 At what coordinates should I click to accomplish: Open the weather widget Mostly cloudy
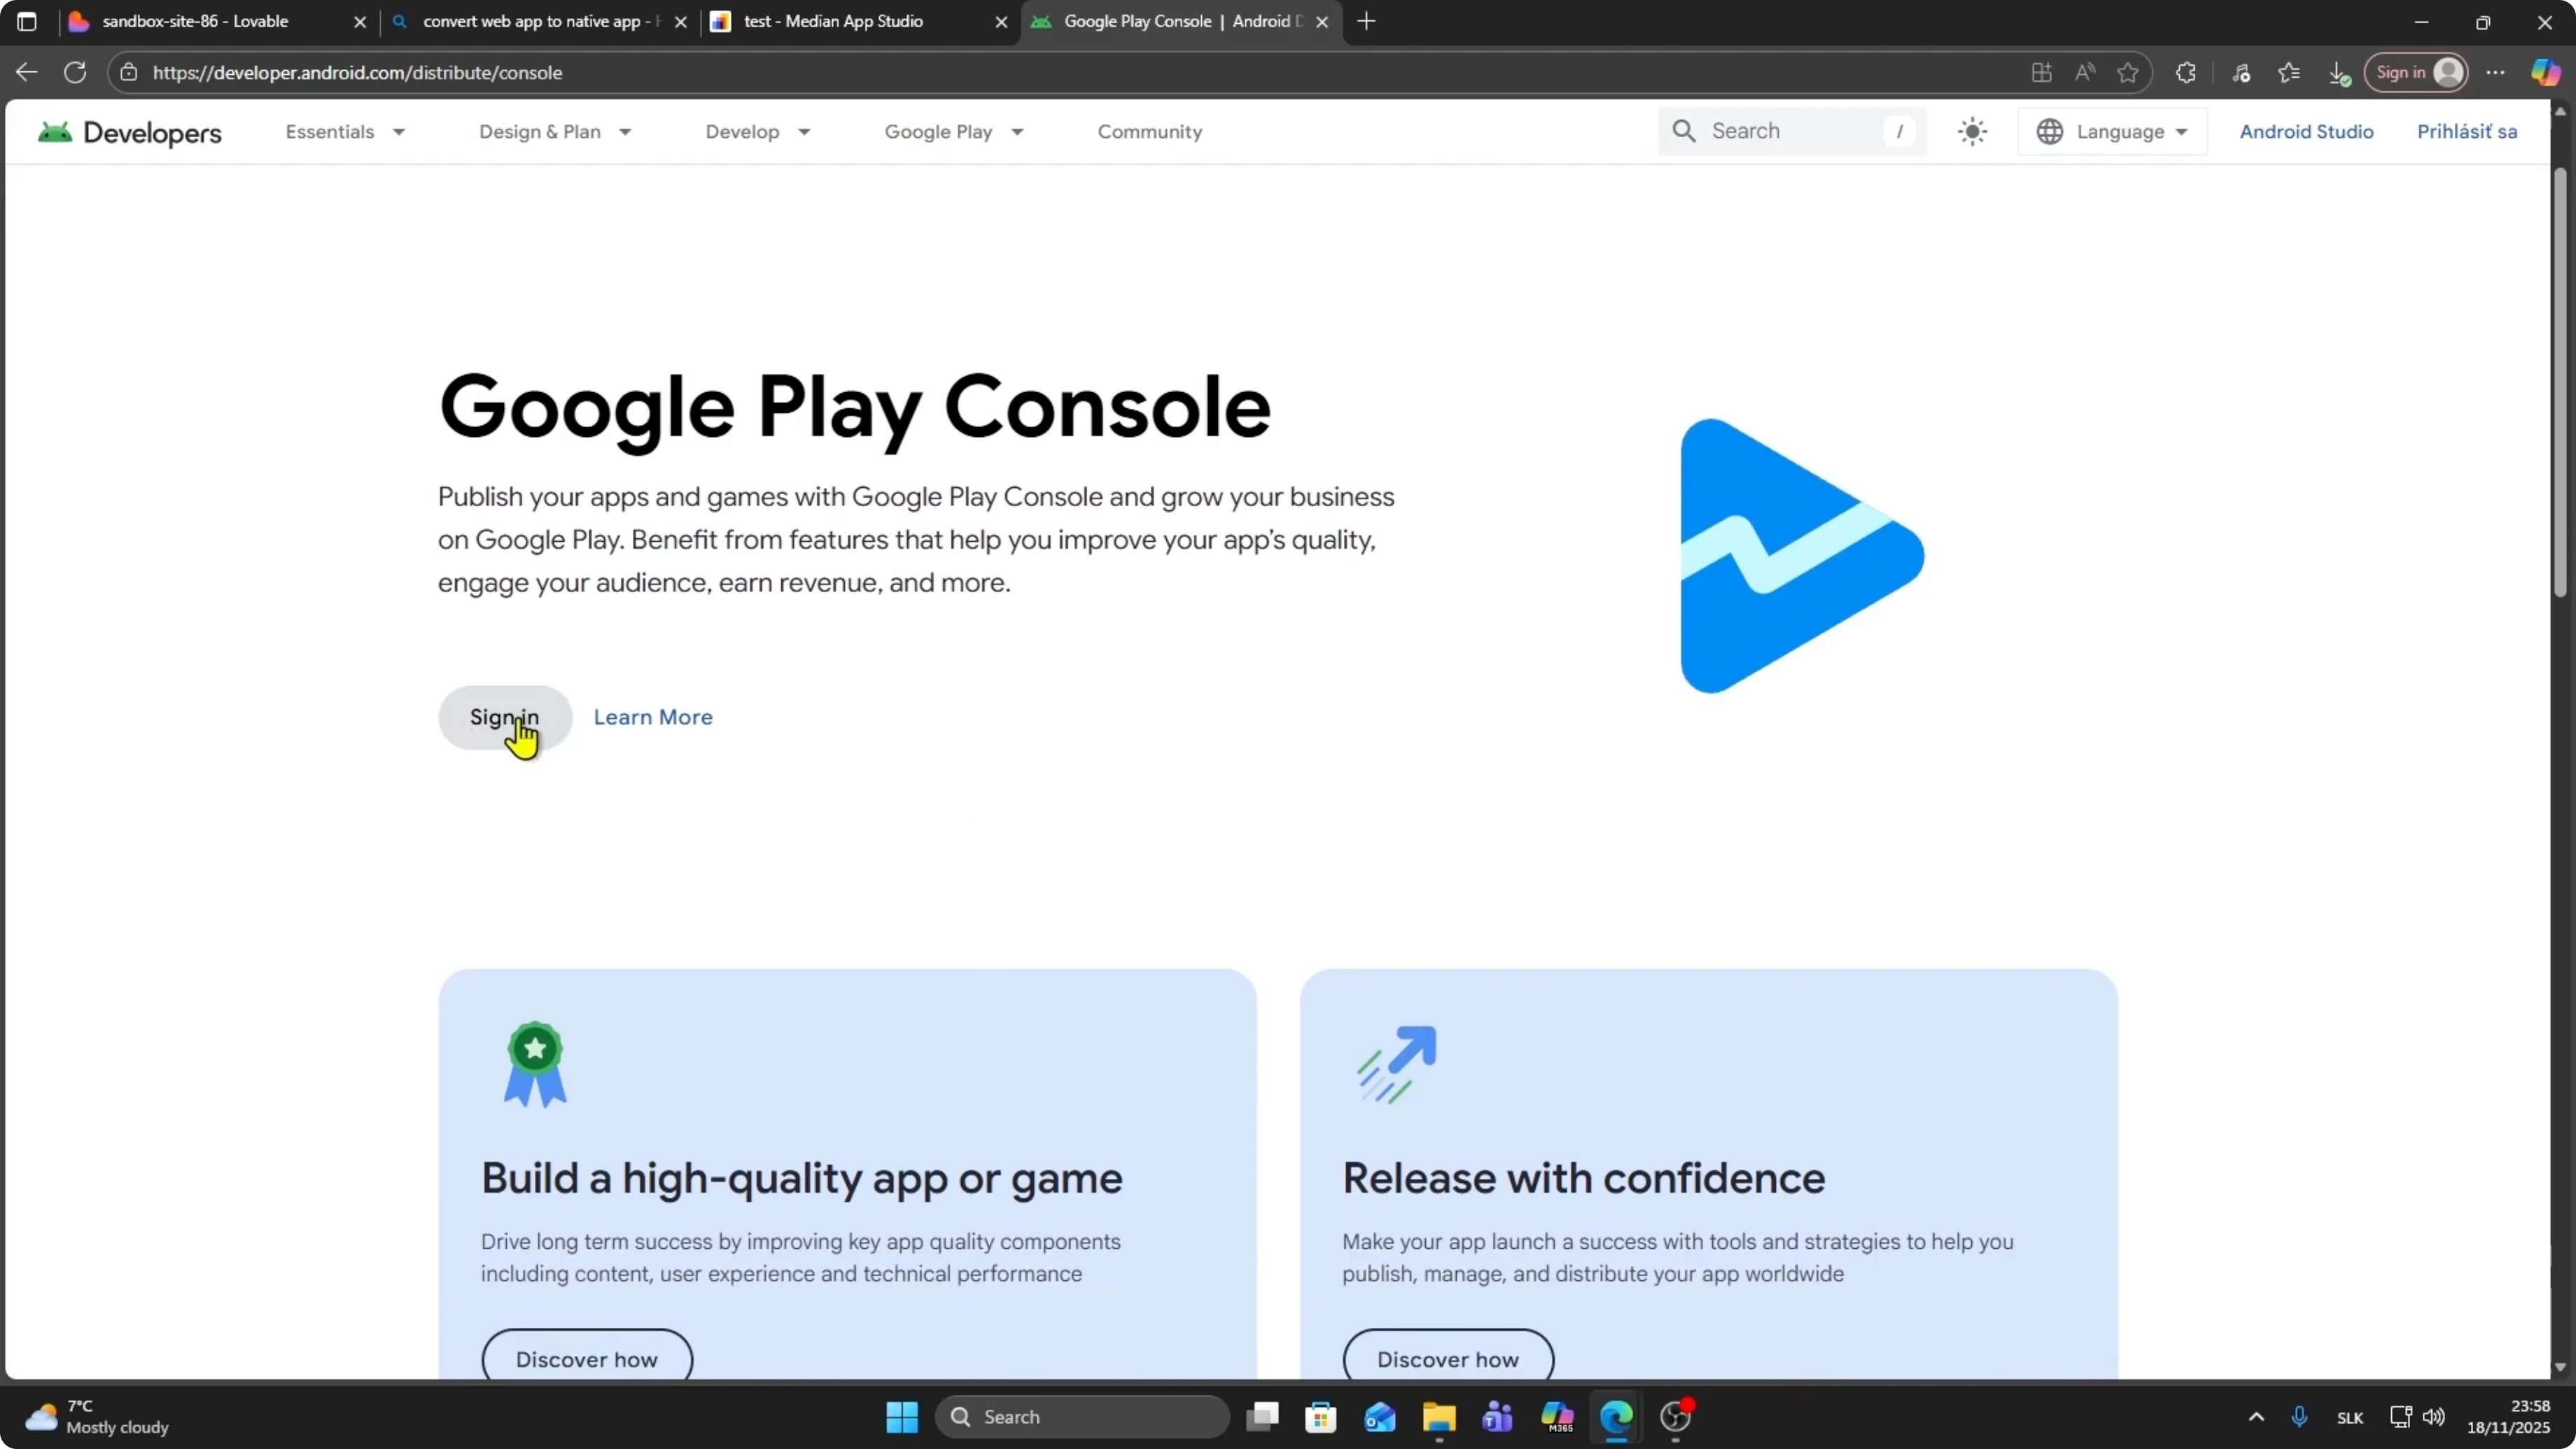coord(97,1417)
